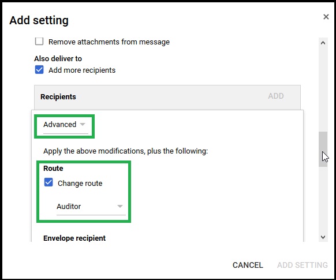The image size is (336, 280).
Task: Tick Remove attachments from message checkbox
Action: coord(39,42)
